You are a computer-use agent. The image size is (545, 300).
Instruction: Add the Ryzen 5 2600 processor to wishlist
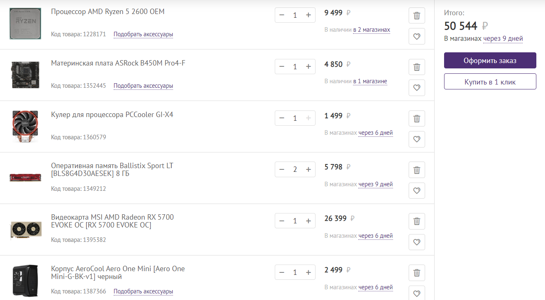point(416,36)
